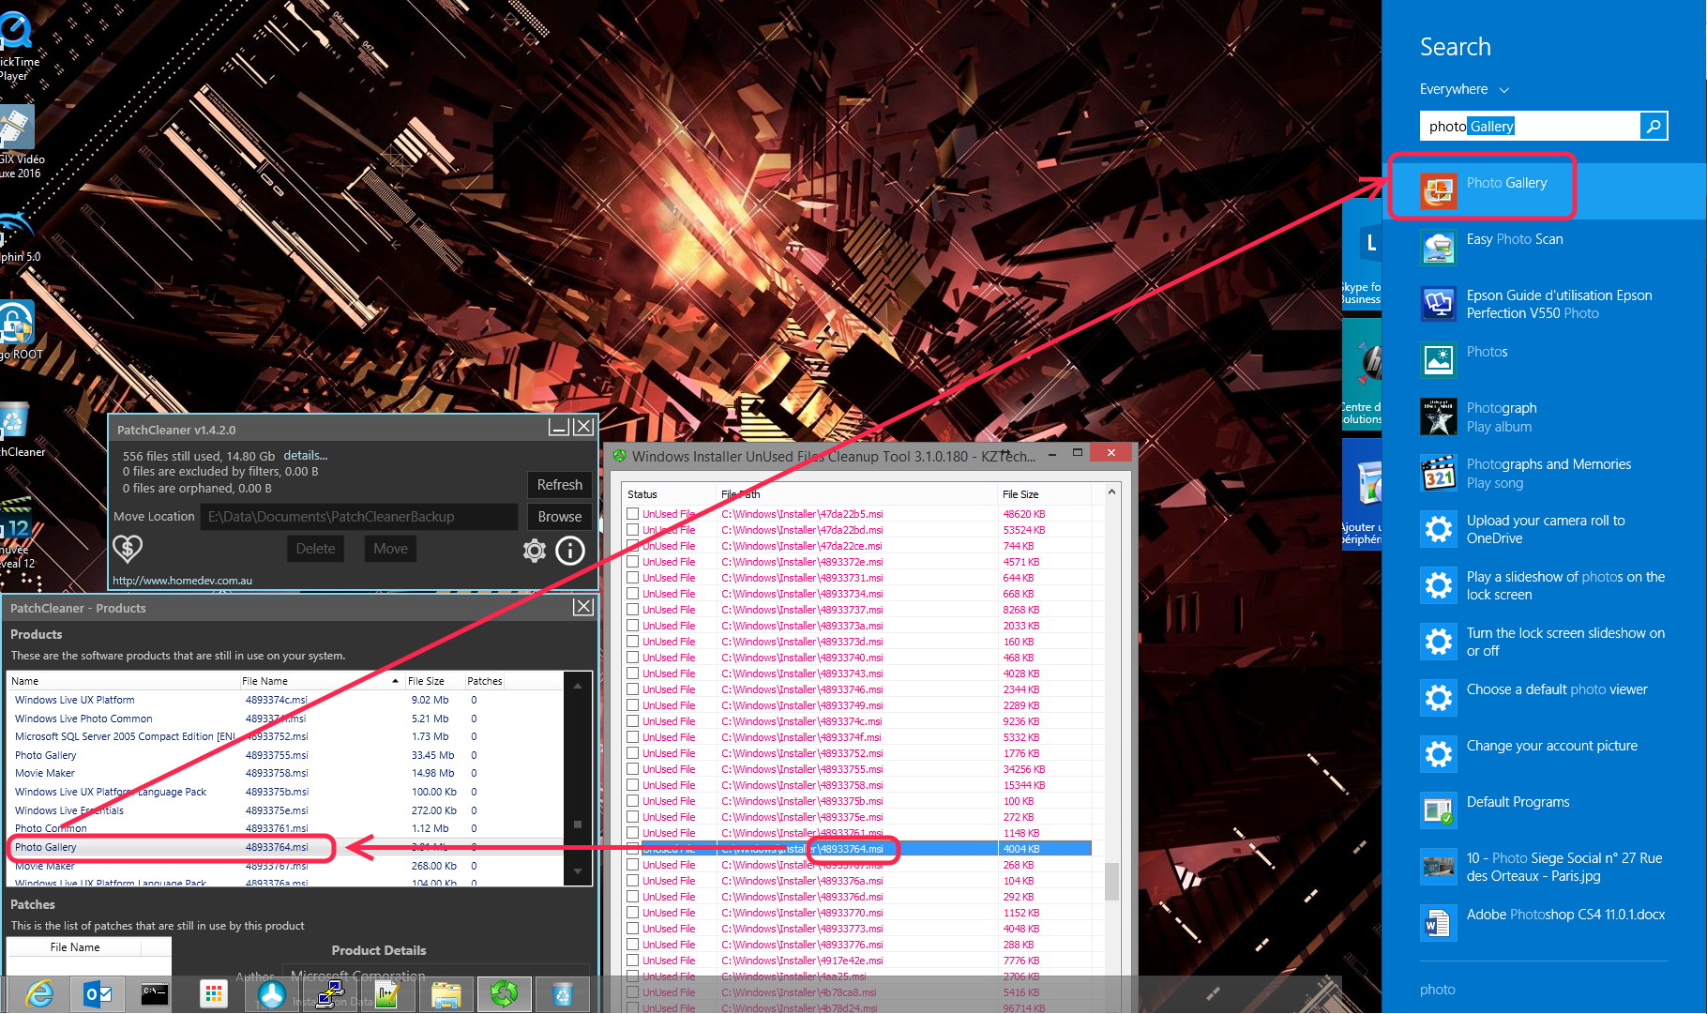The height and width of the screenshot is (1014, 1707).
Task: Close the PatchCleaner Products panel
Action: (x=583, y=607)
